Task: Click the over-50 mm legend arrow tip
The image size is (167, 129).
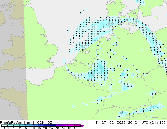Action: click(x=84, y=126)
